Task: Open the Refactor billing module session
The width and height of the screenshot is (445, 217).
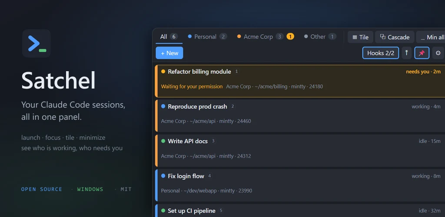Action: pos(300,81)
